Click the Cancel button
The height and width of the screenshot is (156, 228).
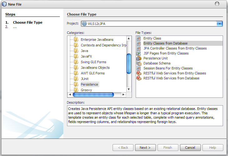coord(190,148)
